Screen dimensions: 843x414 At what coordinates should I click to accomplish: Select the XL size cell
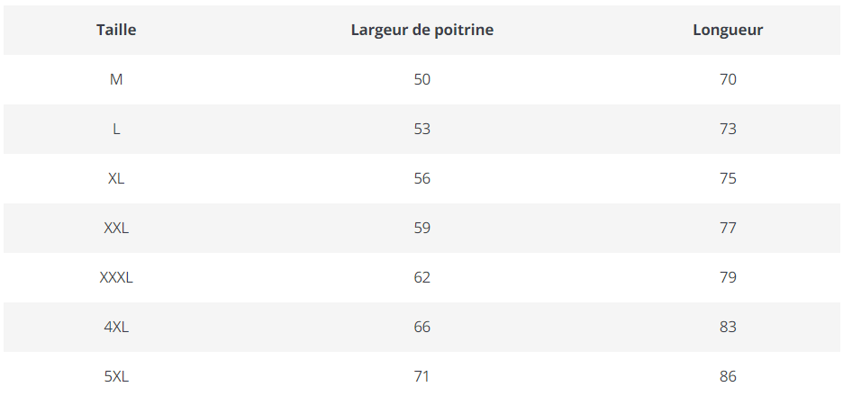(116, 178)
